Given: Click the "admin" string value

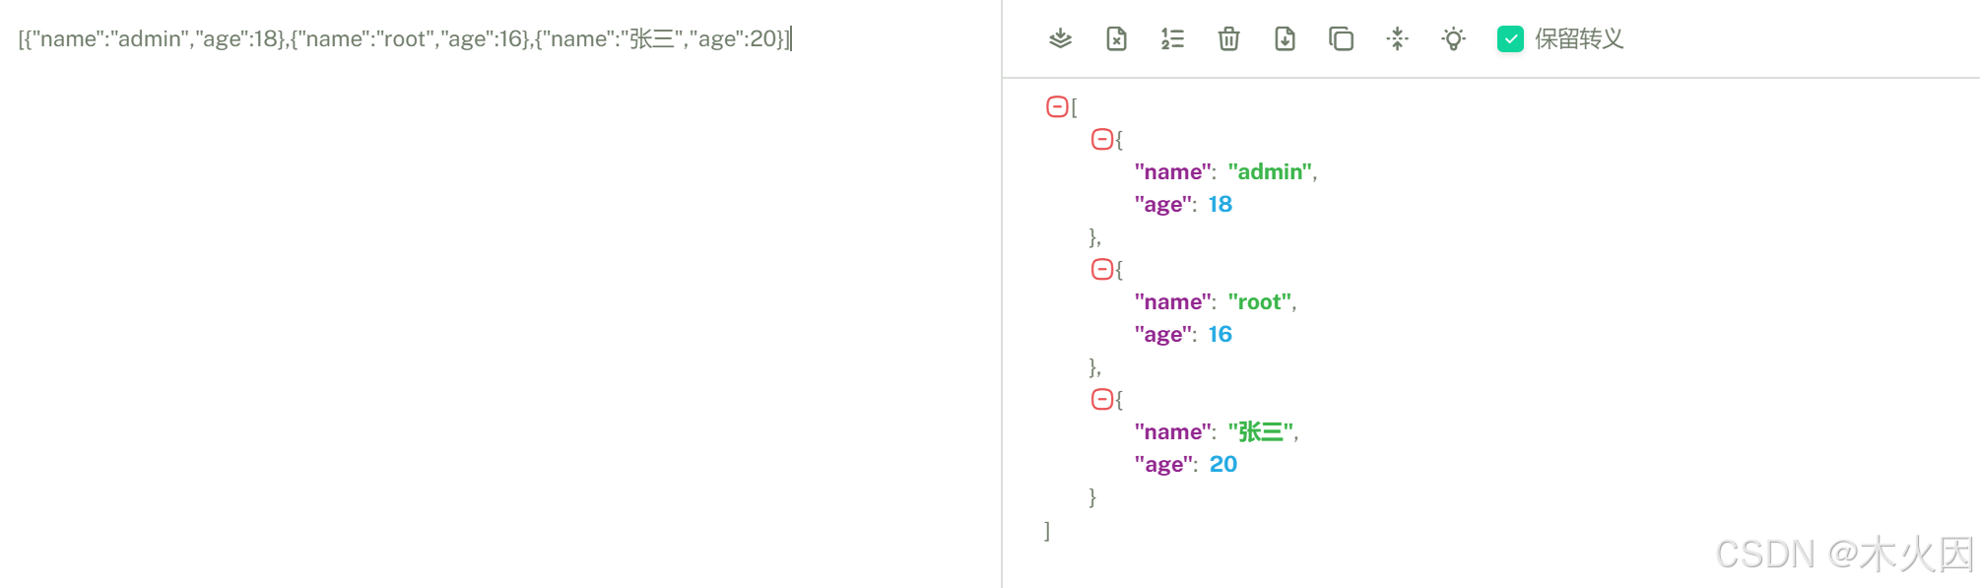Looking at the screenshot, I should 1270,172.
